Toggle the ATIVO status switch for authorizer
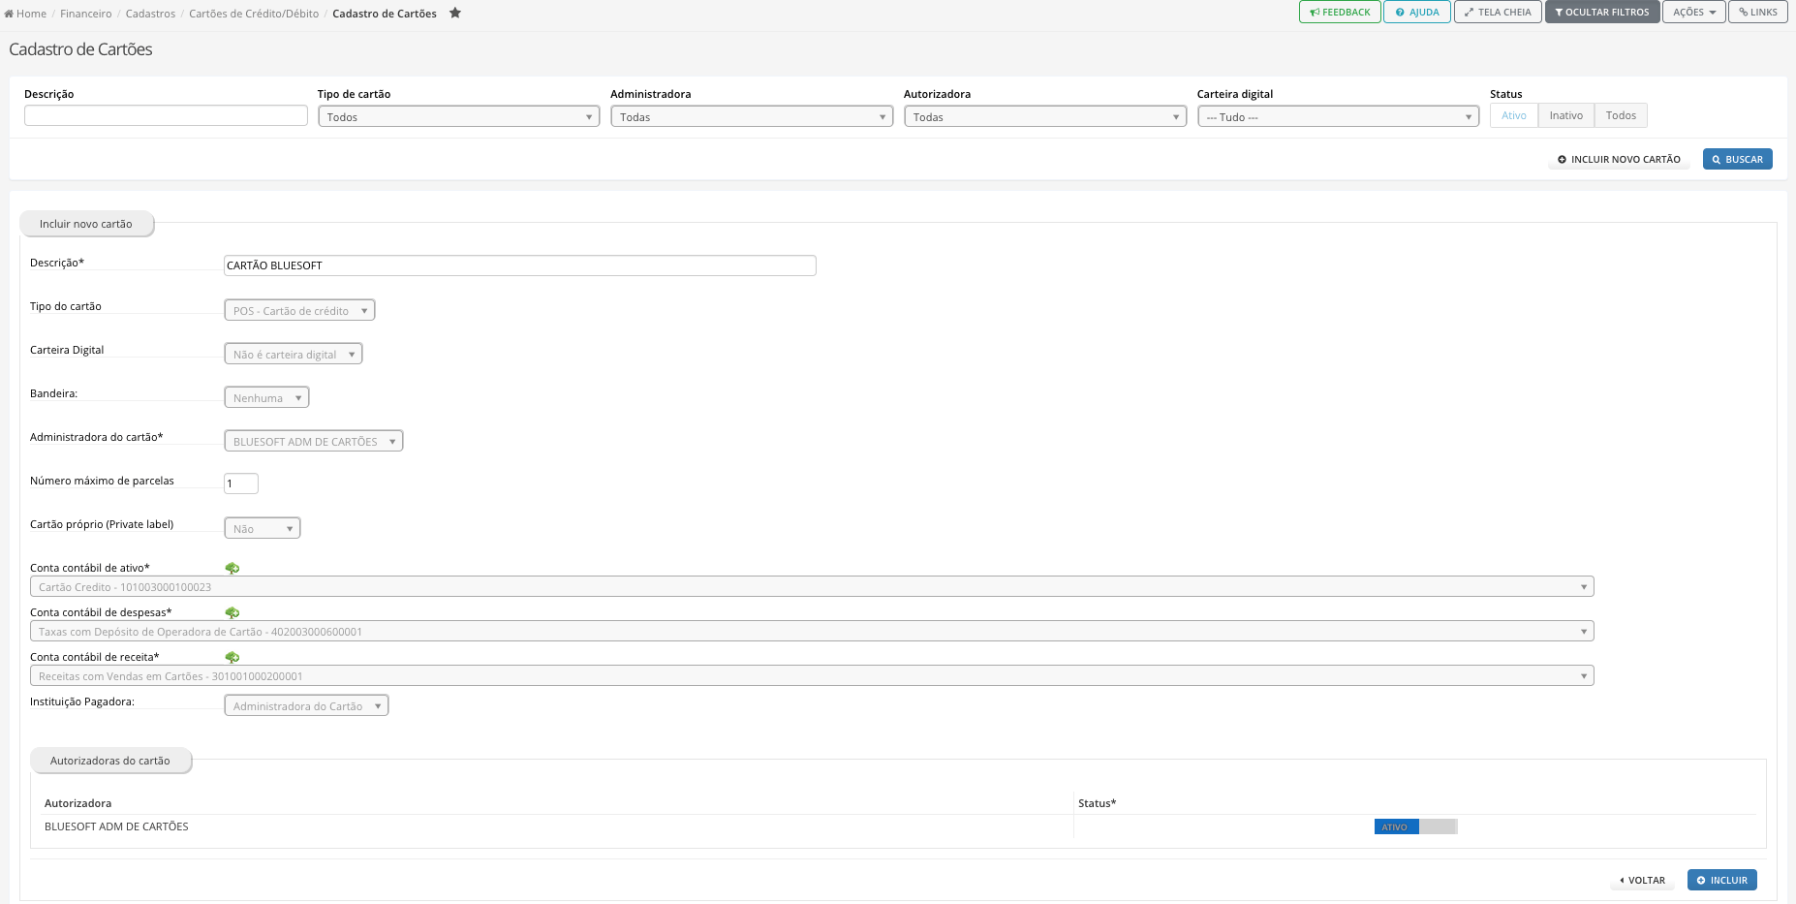Image resolution: width=1796 pixels, height=904 pixels. click(x=1415, y=826)
